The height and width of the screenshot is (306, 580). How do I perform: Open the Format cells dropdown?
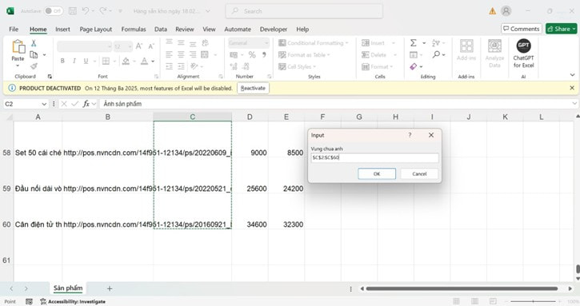[x=377, y=66]
